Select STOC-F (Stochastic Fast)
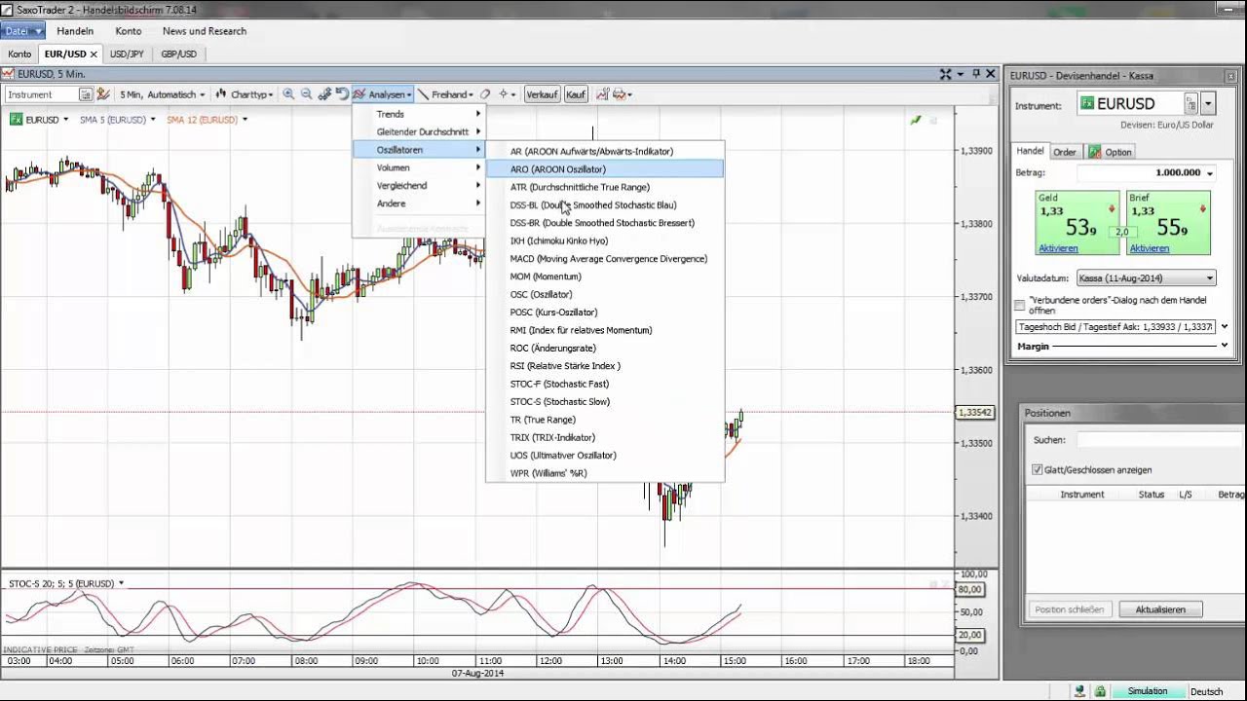 pyautogui.click(x=605, y=384)
